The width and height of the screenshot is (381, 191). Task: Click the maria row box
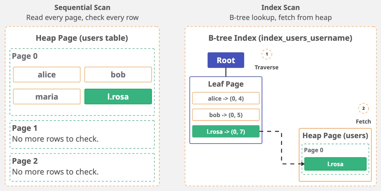pyautogui.click(x=47, y=97)
